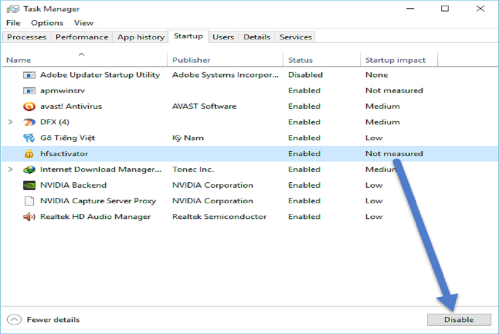Select the Internet Download Manager entry name
This screenshot has width=499, height=334.
coord(101,169)
